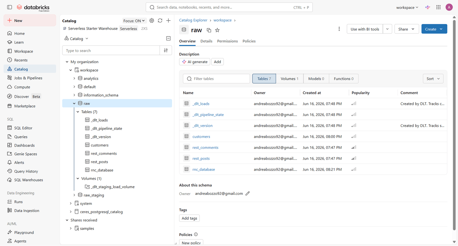The image size is (458, 246).
Task: Click the page vertical scrollbar
Action: (x=454, y=125)
